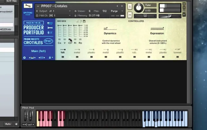Image resolution: width=207 pixels, height=130 pixels.
Task: Mute the instrument with M button
Action: [130, 15]
